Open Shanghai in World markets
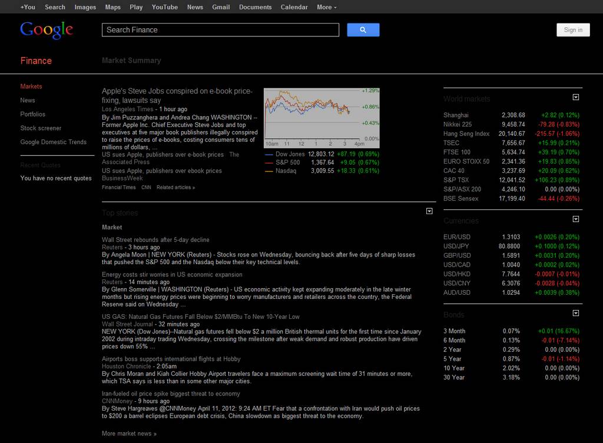Viewport: 603px width, 443px height. (x=456, y=115)
